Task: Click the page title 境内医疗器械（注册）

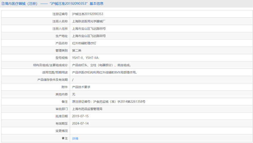Action: [x=21, y=4]
